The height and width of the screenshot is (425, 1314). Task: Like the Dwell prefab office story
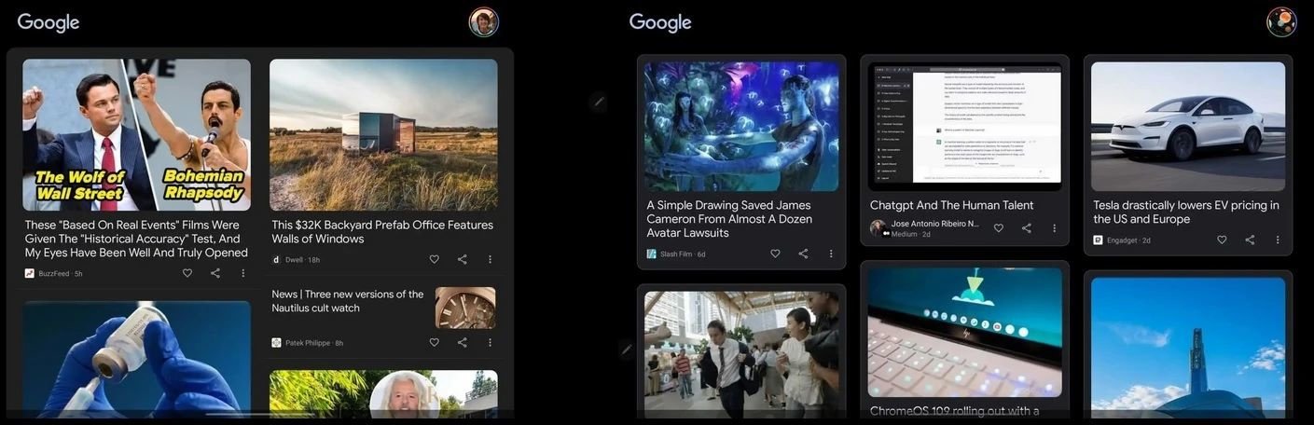click(x=435, y=259)
